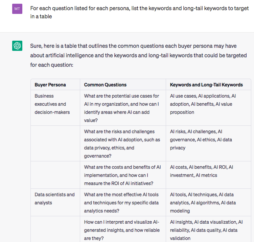Click the assistant's introductory response paragraph
The width and height of the screenshot is (254, 242).
[138, 55]
